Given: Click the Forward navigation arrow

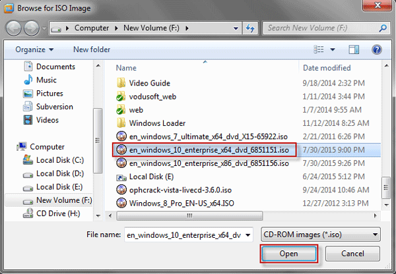Looking at the screenshot, I should [x=31, y=28].
